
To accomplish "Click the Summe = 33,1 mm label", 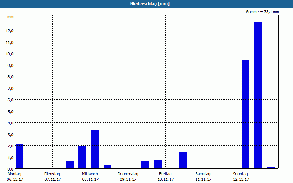I will 262,12.
